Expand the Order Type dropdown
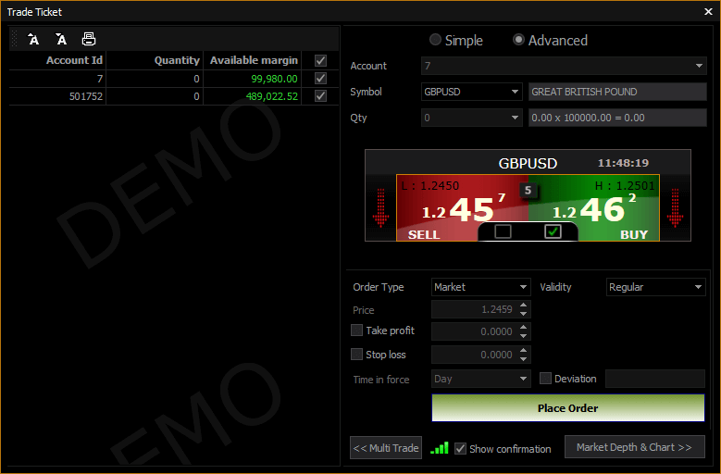This screenshot has width=721, height=474. pyautogui.click(x=480, y=287)
